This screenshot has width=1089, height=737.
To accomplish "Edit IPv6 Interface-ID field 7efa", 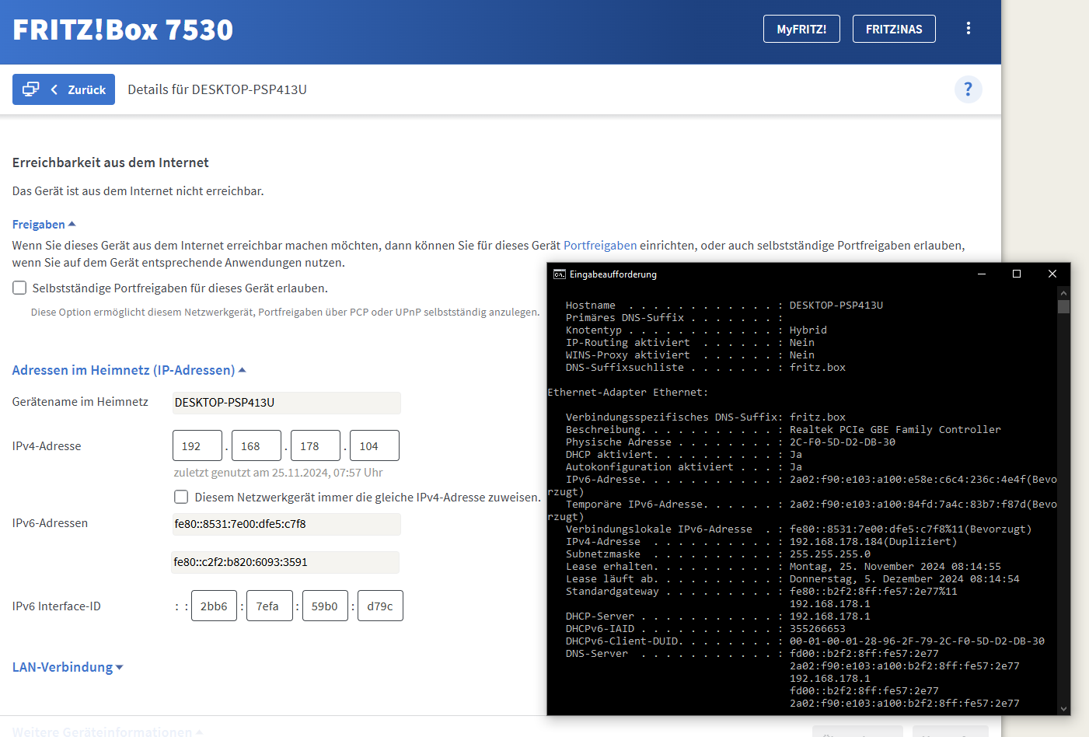I will (x=270, y=606).
